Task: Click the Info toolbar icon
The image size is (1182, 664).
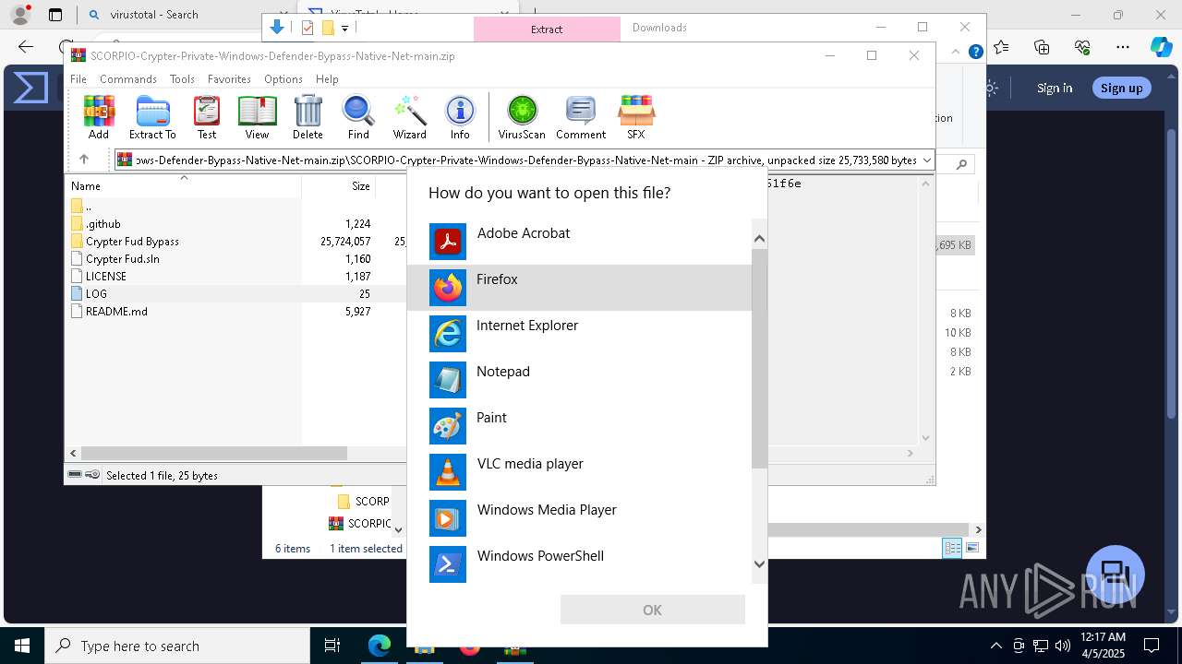Action: pyautogui.click(x=460, y=117)
